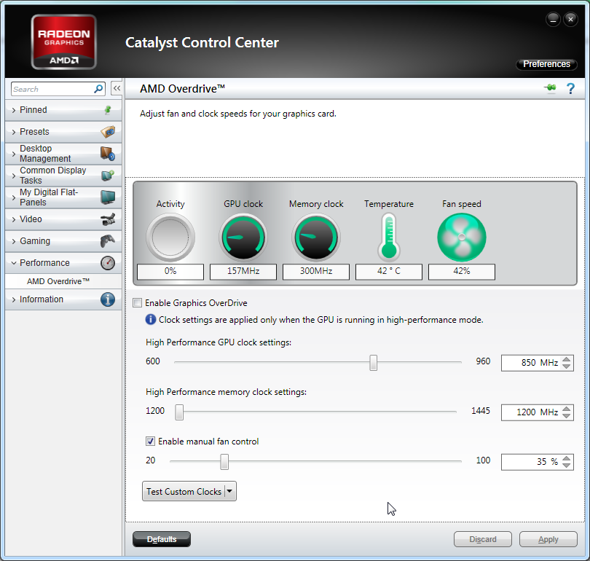
Task: Click the Gaming controller icon
Action: click(x=108, y=241)
